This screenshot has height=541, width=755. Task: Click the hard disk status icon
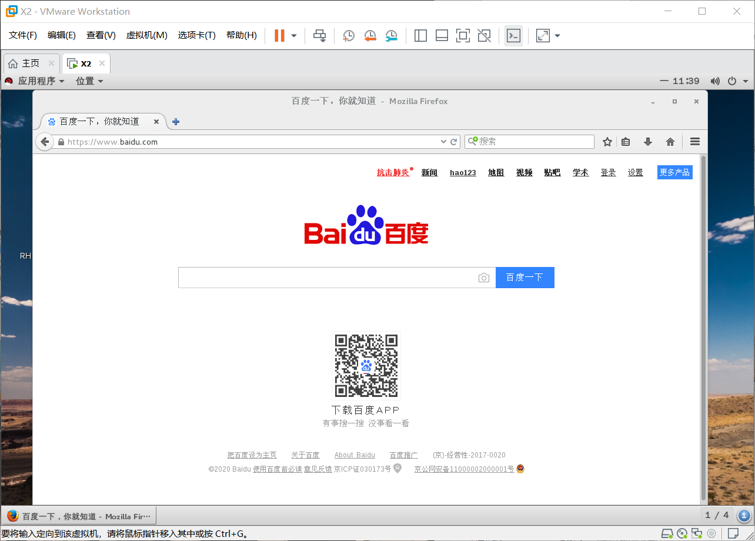pyautogui.click(x=667, y=533)
